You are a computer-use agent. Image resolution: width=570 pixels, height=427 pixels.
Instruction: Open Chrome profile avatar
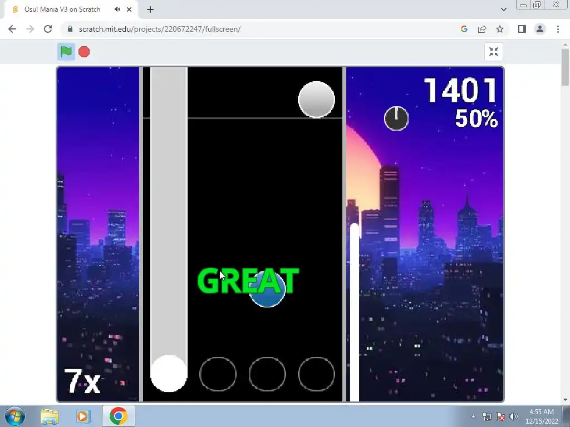tap(540, 29)
